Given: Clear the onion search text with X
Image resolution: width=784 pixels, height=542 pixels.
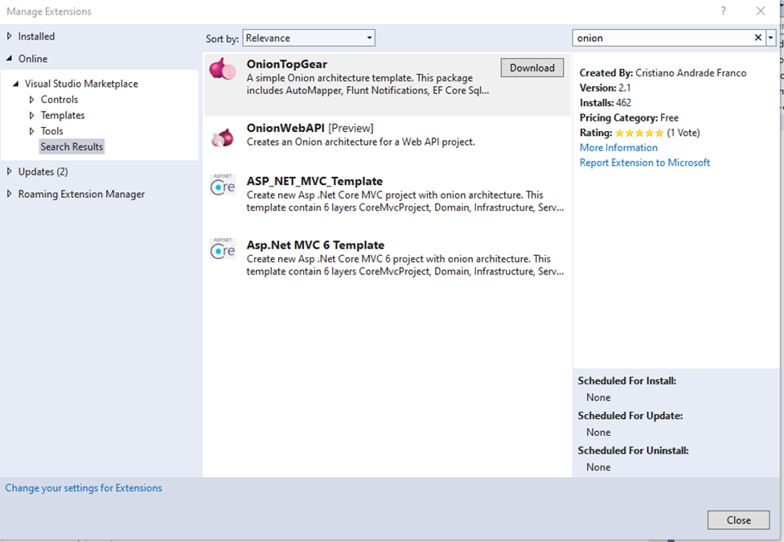Looking at the screenshot, I should [x=758, y=38].
